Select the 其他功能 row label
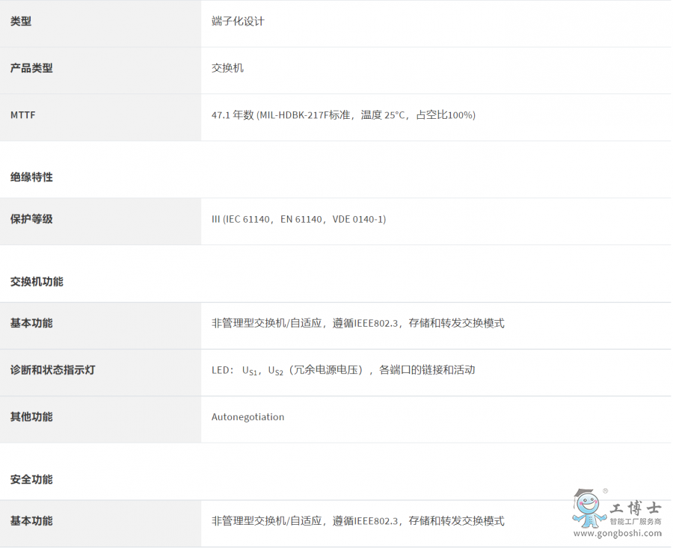This screenshot has height=548, width=673. click(x=31, y=416)
